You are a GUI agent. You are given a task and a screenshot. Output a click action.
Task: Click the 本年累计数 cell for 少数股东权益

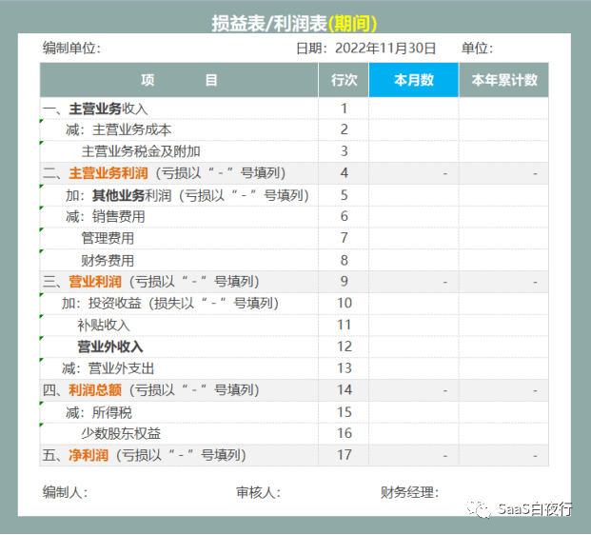[x=504, y=433]
